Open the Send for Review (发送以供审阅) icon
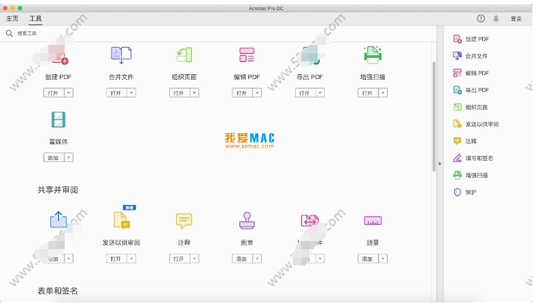 point(121,221)
